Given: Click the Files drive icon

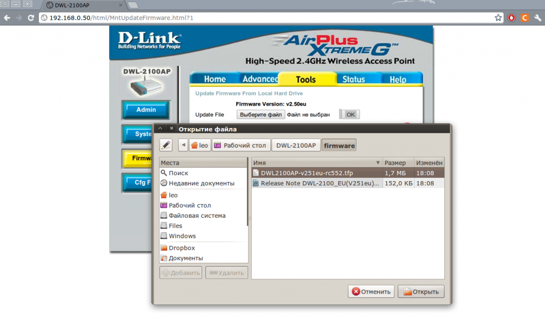Looking at the screenshot, I should coord(164,226).
